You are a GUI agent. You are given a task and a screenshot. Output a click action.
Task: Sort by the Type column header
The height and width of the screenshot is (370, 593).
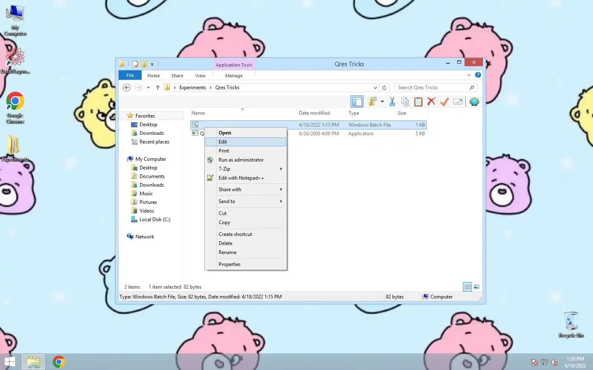click(x=370, y=113)
